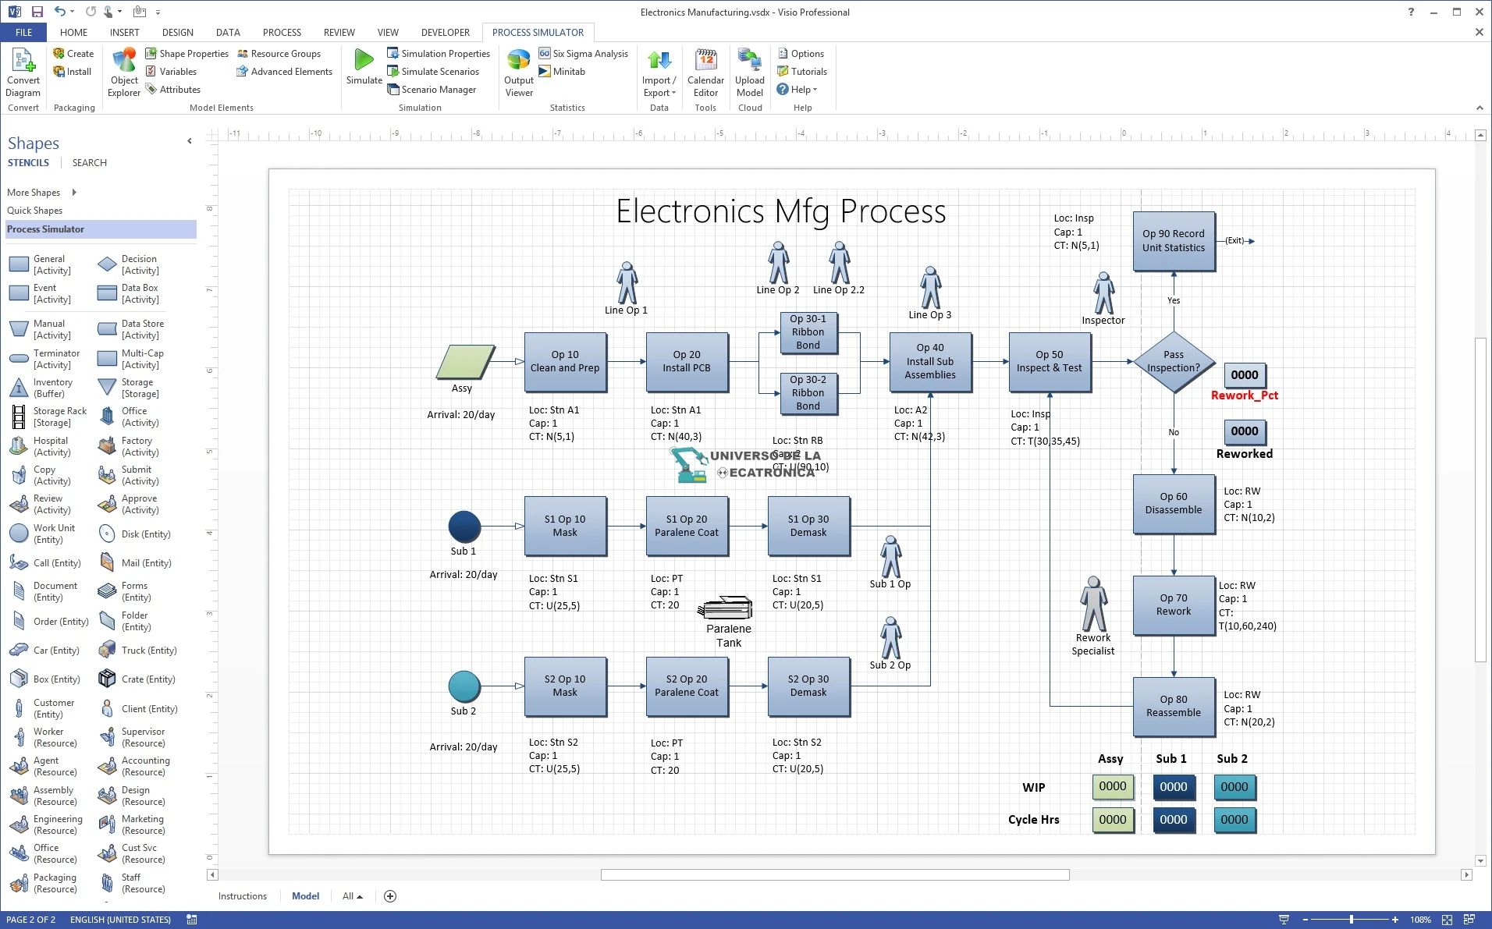
Task: Open the Calendar Editor tool
Action: [705, 72]
